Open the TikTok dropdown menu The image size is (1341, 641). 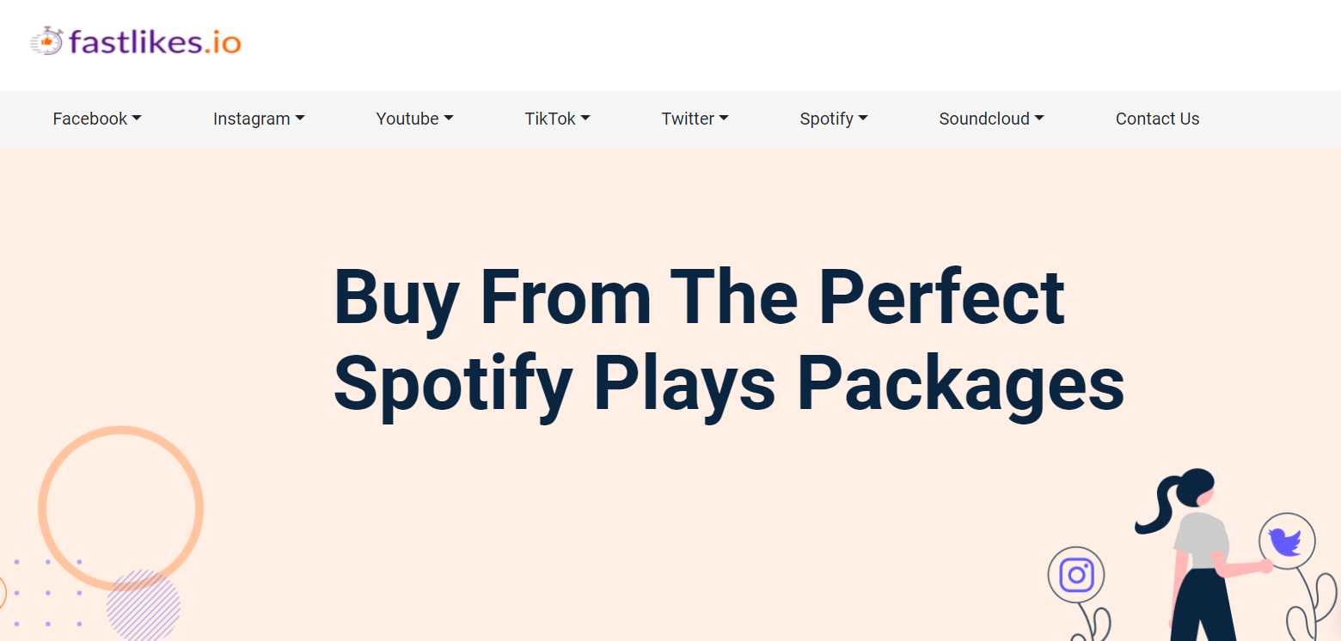point(557,119)
